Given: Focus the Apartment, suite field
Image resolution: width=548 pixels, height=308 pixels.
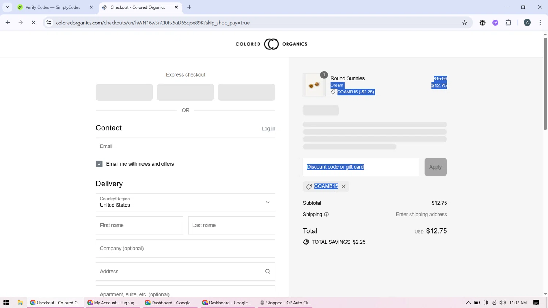Looking at the screenshot, I should point(186,292).
